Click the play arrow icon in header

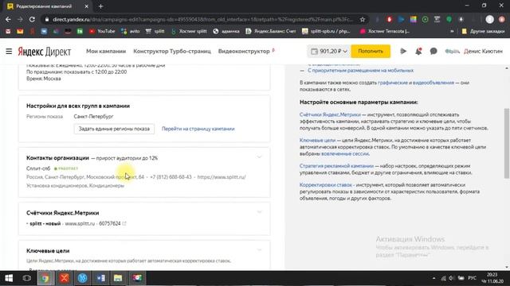click(403, 51)
